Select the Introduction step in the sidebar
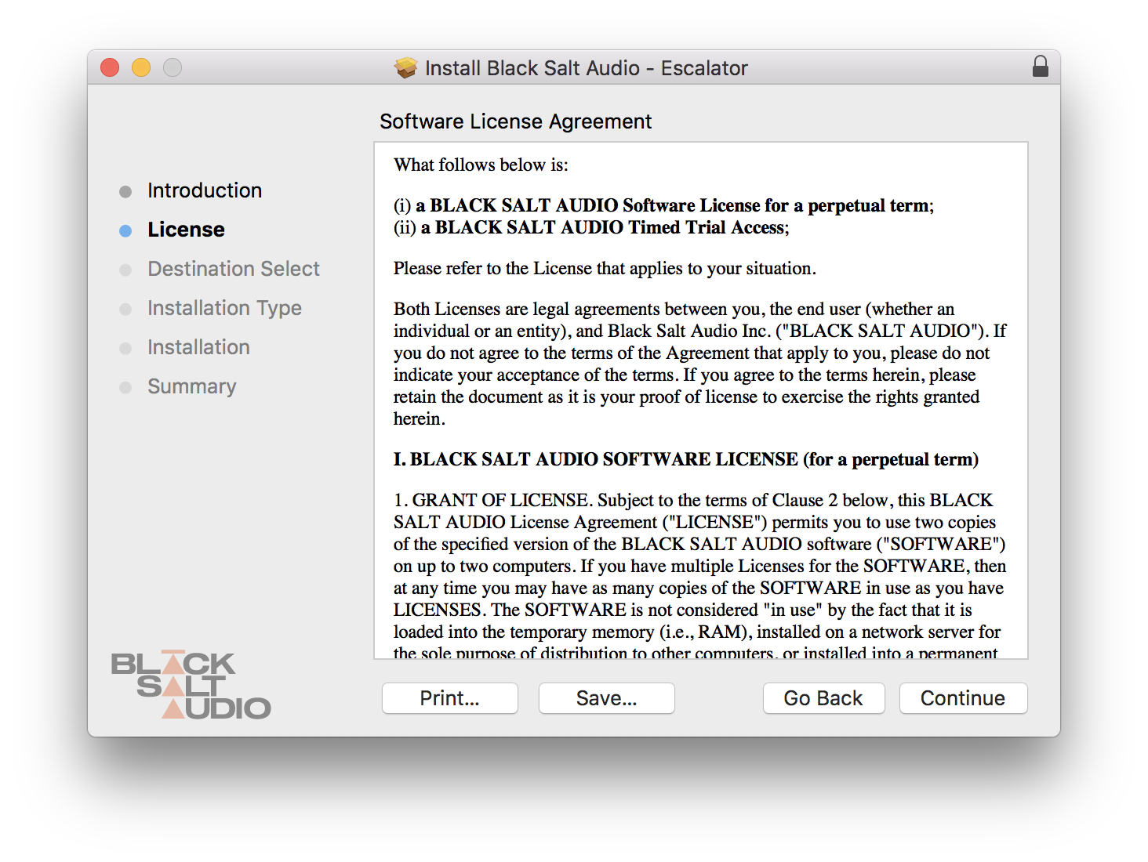Image resolution: width=1148 pixels, height=862 pixels. (205, 190)
